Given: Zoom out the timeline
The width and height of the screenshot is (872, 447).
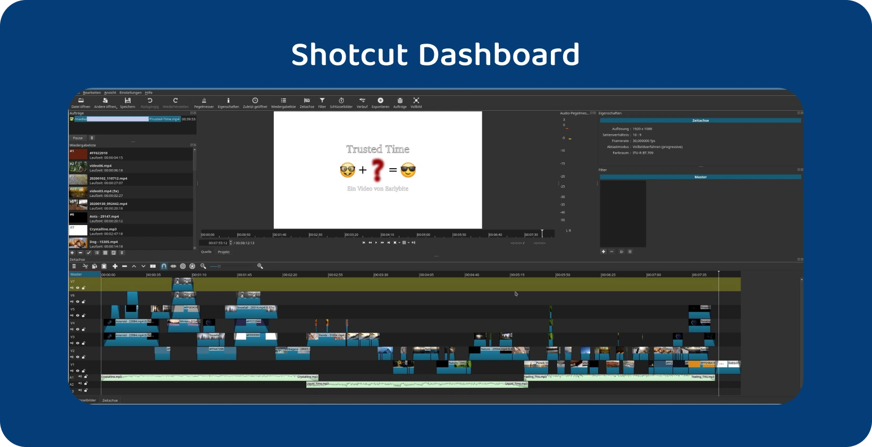Looking at the screenshot, I should (x=203, y=266).
